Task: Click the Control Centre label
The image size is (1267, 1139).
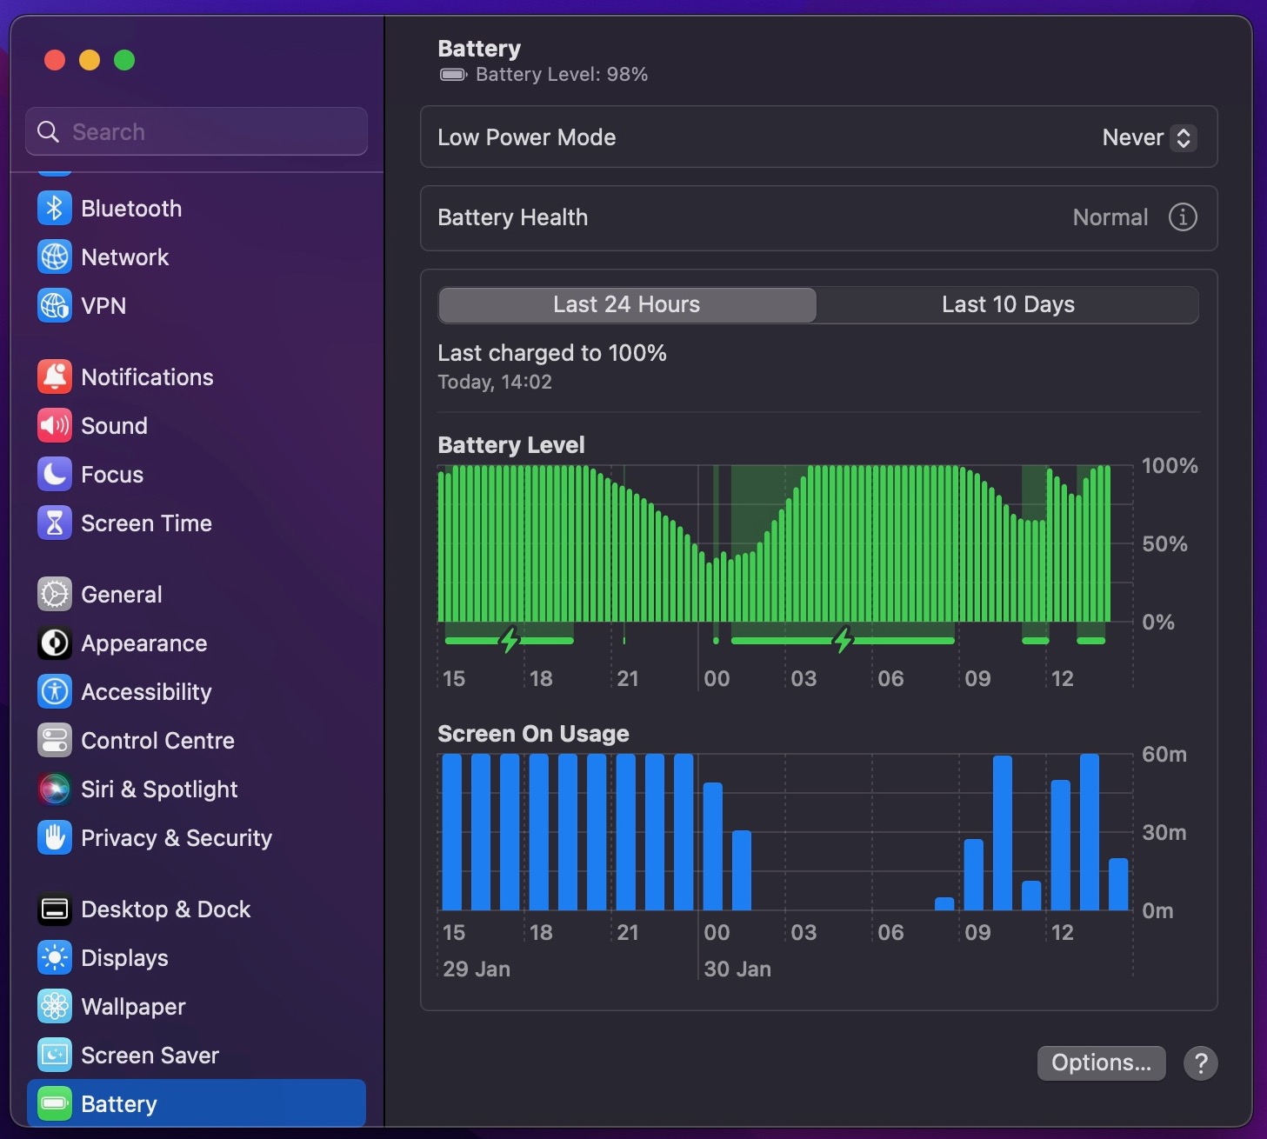Action: click(x=157, y=741)
